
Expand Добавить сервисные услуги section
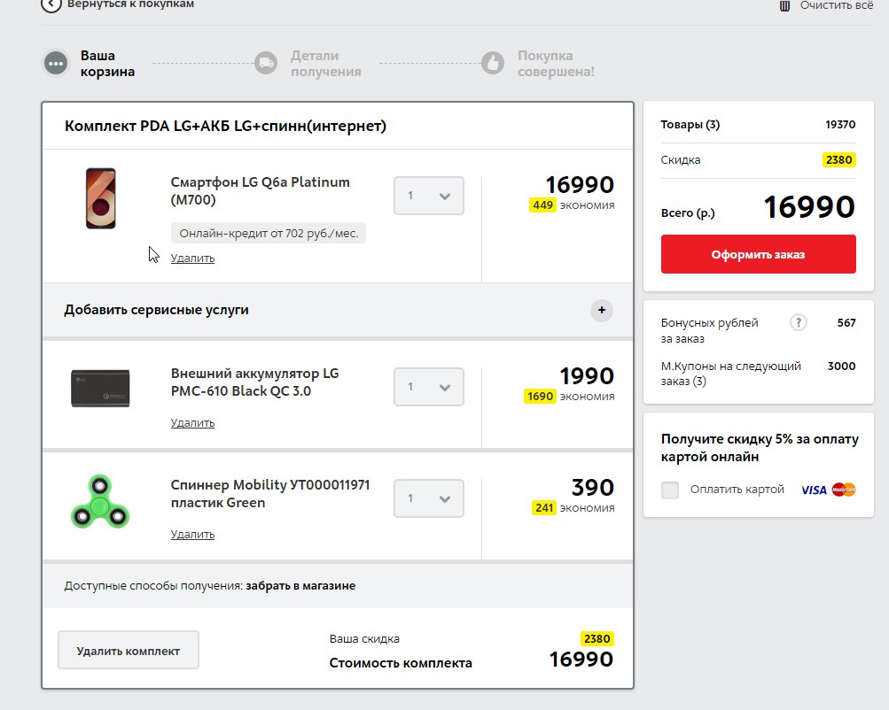pos(338,310)
